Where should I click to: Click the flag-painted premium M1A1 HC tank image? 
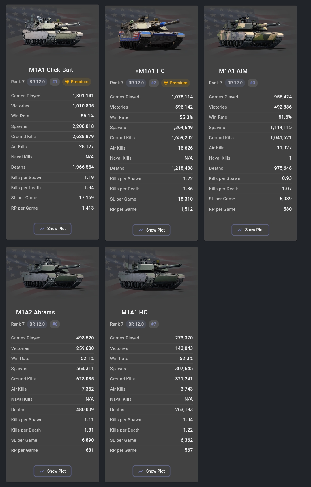click(151, 32)
